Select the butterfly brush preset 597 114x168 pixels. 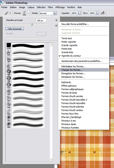click(25, 99)
